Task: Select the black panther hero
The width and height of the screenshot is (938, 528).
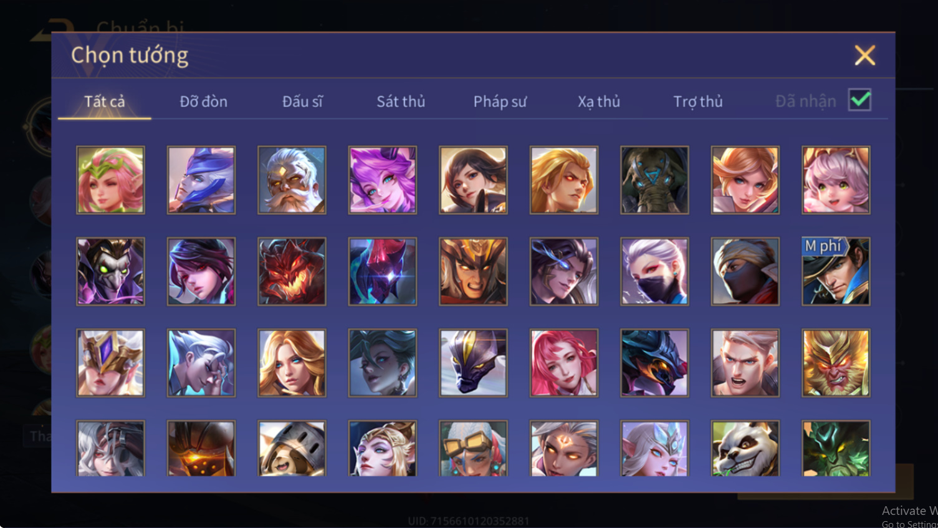Action: coord(473,363)
